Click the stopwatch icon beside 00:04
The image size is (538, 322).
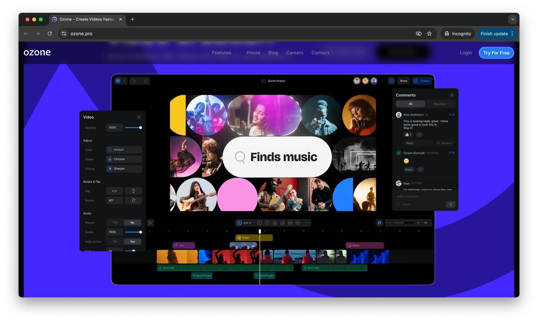point(399,204)
